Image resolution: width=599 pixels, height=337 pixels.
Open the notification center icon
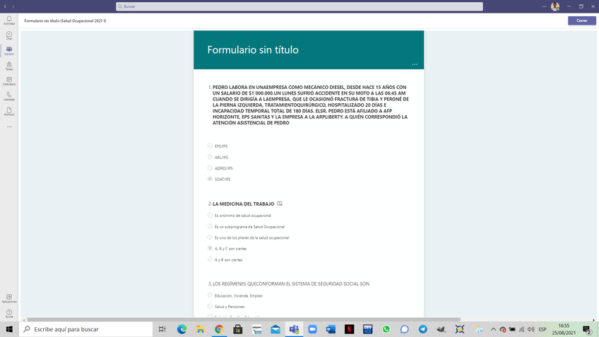click(x=587, y=329)
